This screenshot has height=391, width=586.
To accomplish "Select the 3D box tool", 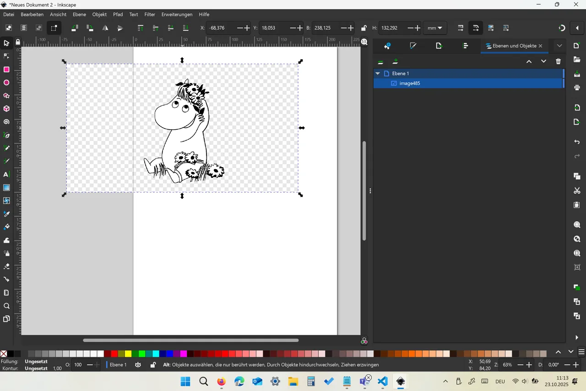I will (x=6, y=109).
